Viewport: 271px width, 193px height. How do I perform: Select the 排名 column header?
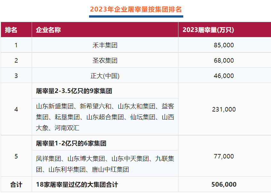point(16,30)
